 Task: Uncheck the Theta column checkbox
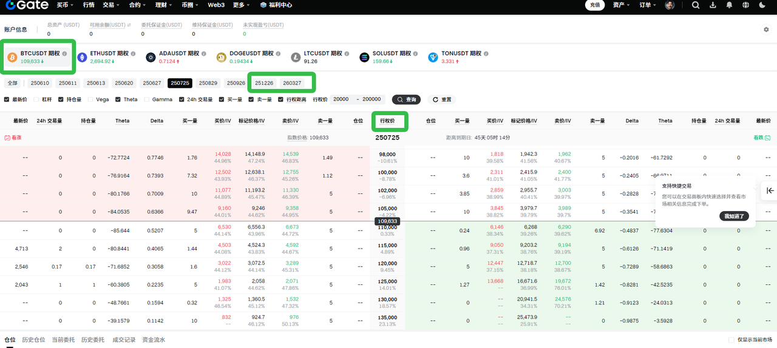point(118,99)
